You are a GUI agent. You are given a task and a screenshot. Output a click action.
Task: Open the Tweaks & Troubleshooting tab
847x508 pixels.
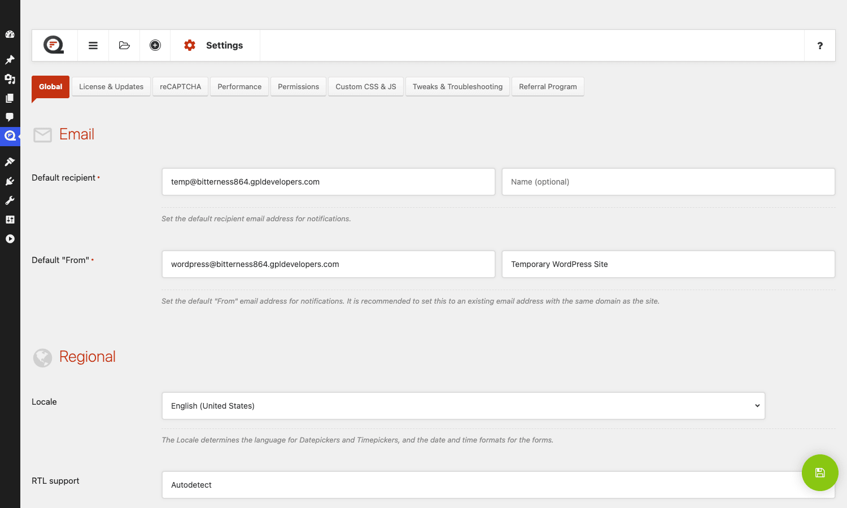(457, 87)
